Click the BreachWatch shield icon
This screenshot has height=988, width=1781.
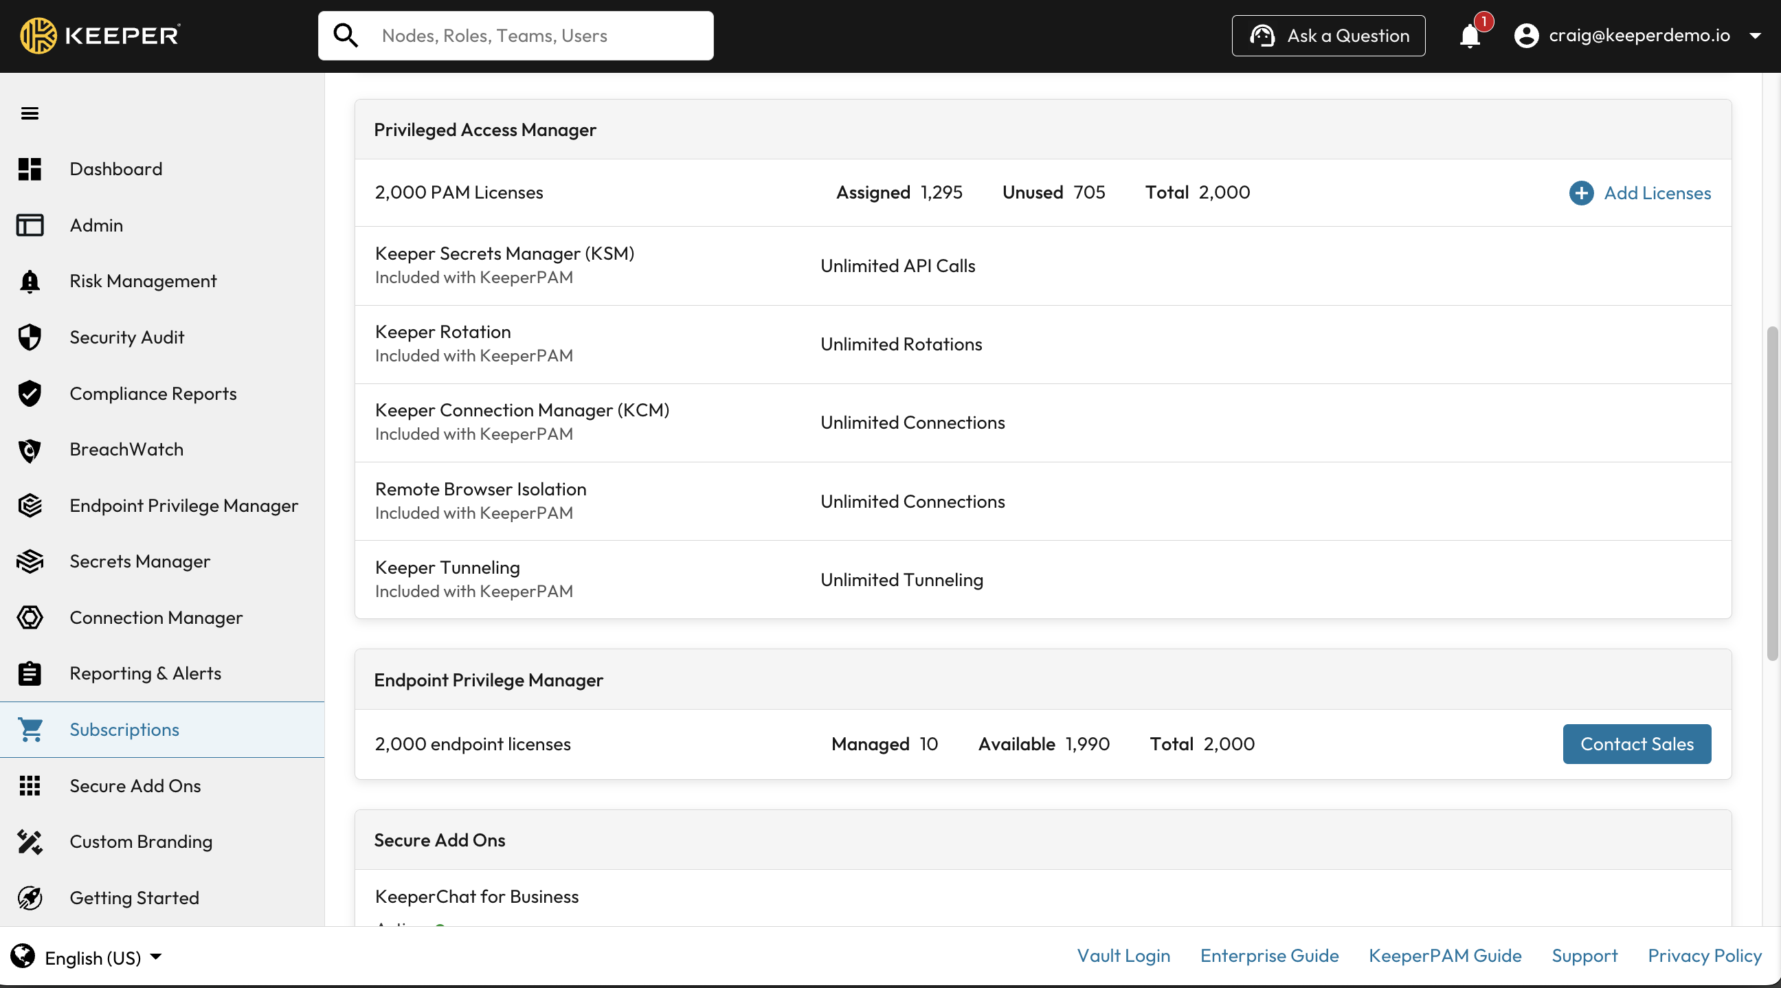30,450
